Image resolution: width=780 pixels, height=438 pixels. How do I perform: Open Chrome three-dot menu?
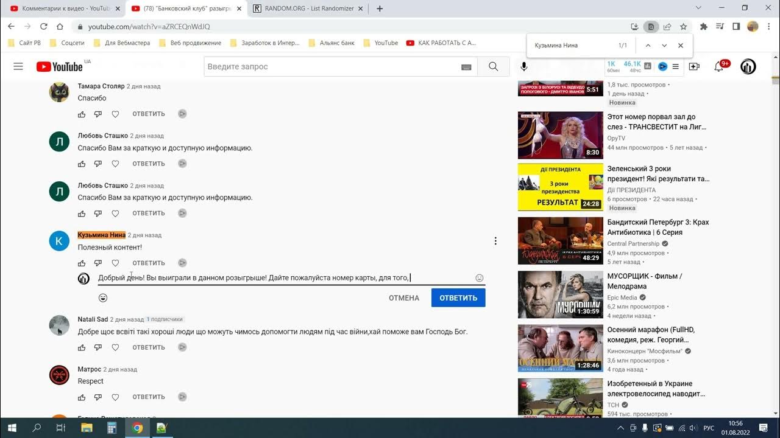769,27
